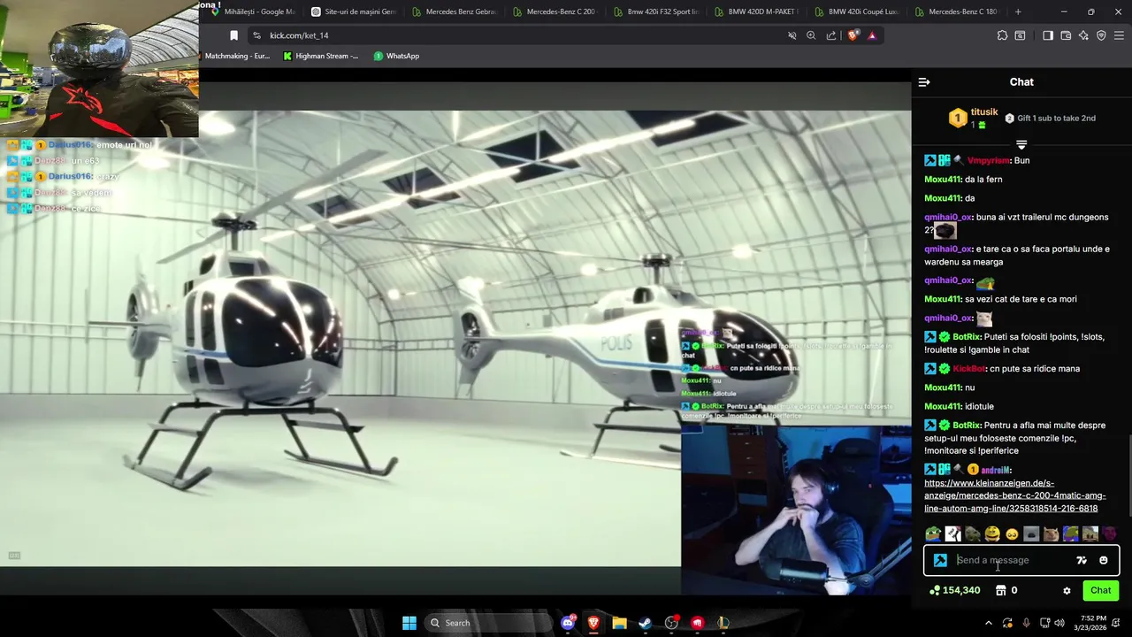The width and height of the screenshot is (1132, 637).
Task: Bookmark this page with the bookmark icon
Action: [x=233, y=35]
